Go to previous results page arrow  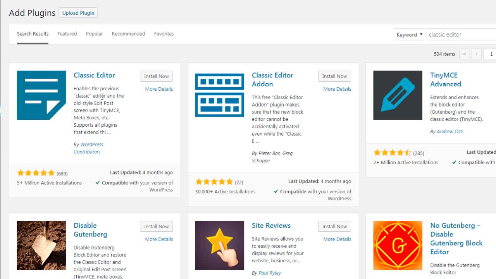coord(477,54)
